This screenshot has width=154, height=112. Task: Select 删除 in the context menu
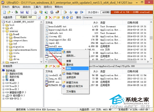click(75, 68)
